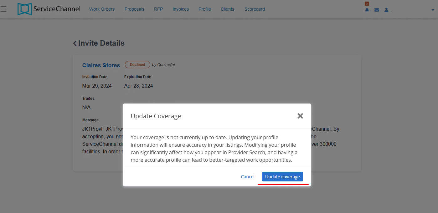View the Invoices tab

tap(181, 9)
